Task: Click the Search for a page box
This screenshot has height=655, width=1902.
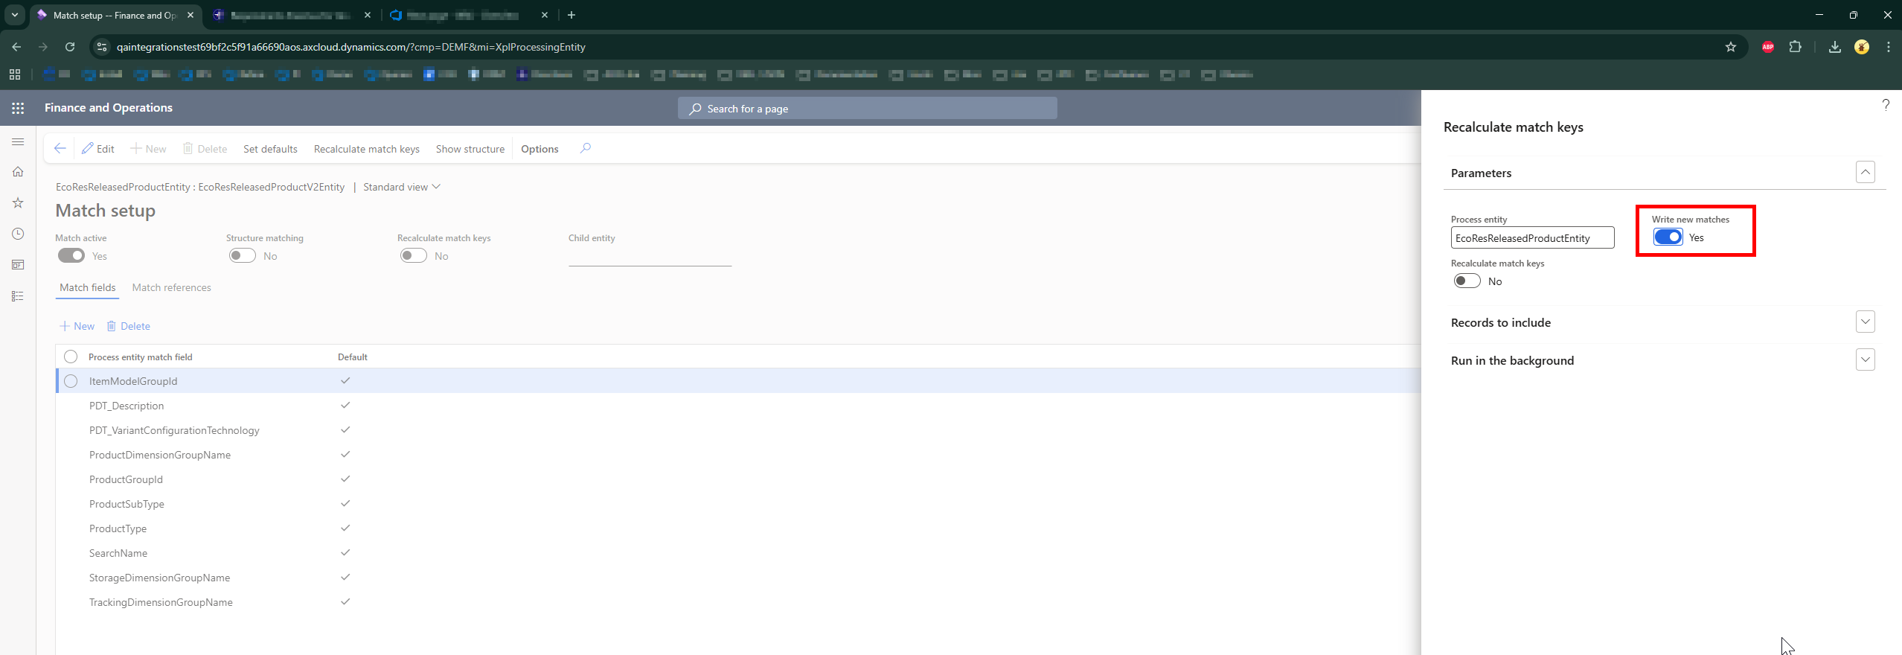Action: point(867,109)
